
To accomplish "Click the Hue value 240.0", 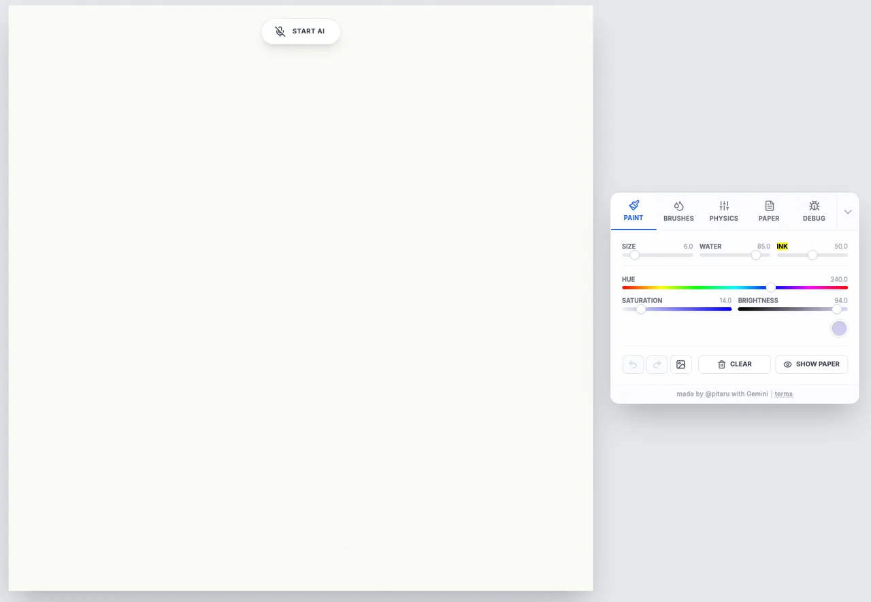I will (839, 279).
